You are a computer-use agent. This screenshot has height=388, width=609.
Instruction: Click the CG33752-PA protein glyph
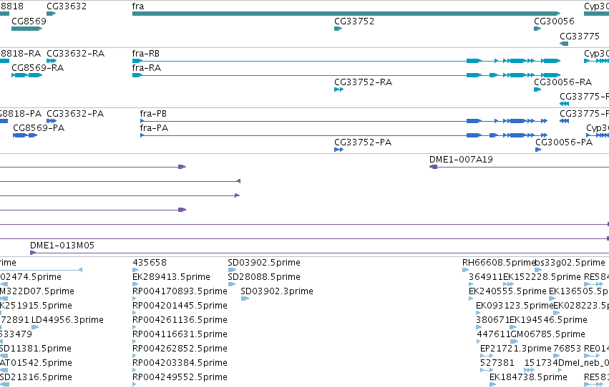(x=338, y=150)
